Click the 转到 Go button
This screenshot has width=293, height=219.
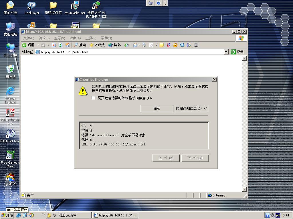(x=237, y=52)
